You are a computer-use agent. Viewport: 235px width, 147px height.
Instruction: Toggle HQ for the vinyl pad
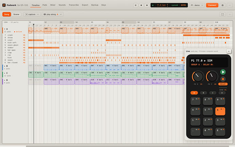pyautogui.click(x=24, y=40)
